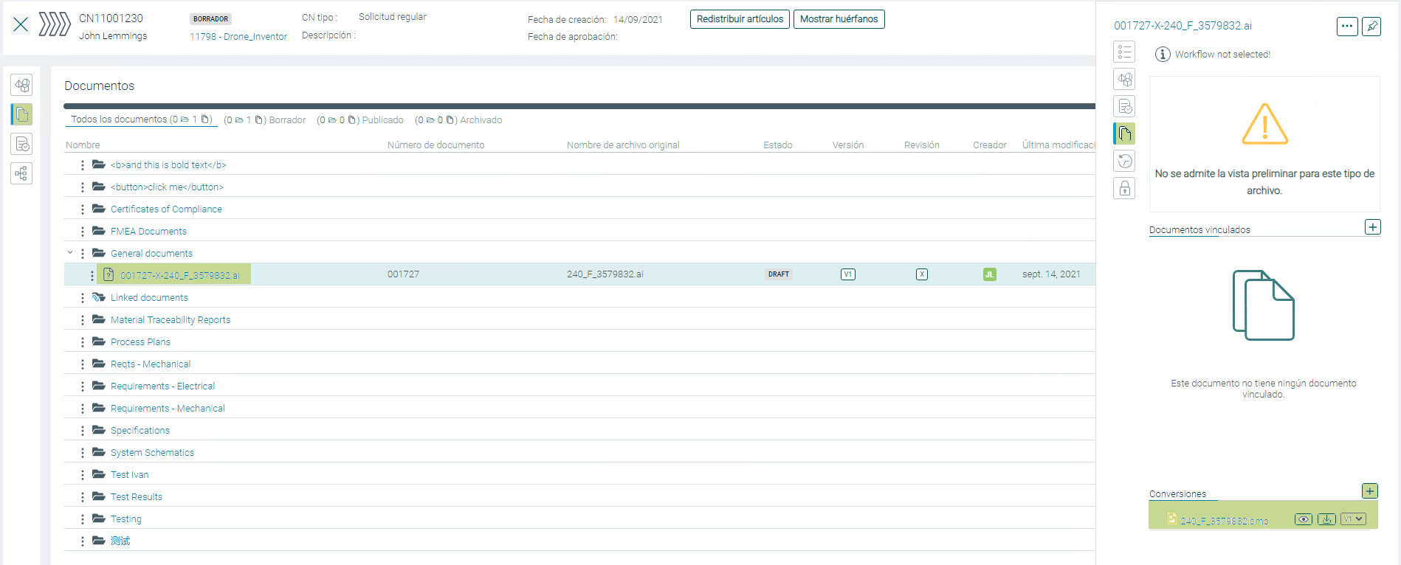Open the FMEA Documents folder
The image size is (1401, 565).
point(148,232)
